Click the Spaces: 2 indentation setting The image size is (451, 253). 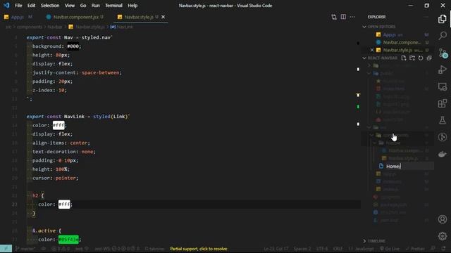302,249
